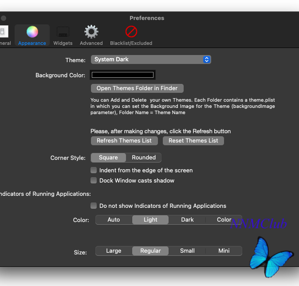Check Do not show Indicators of Running Applications

coord(94,206)
